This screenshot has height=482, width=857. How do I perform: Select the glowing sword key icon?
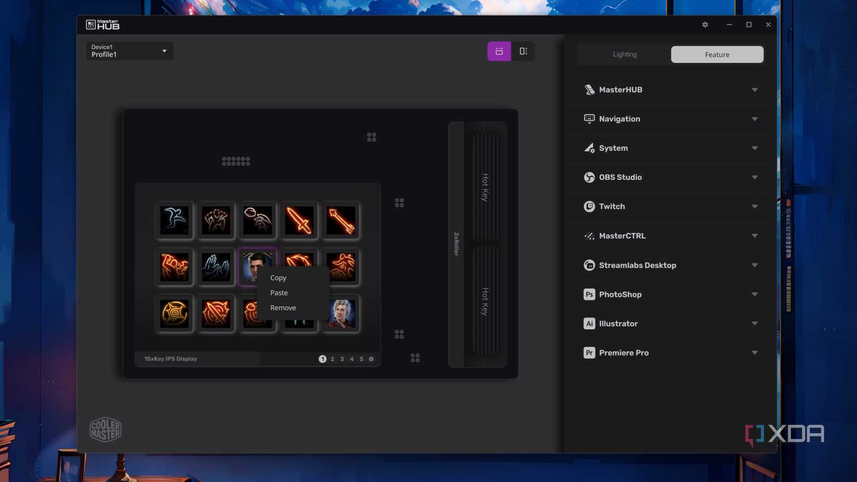(x=299, y=220)
